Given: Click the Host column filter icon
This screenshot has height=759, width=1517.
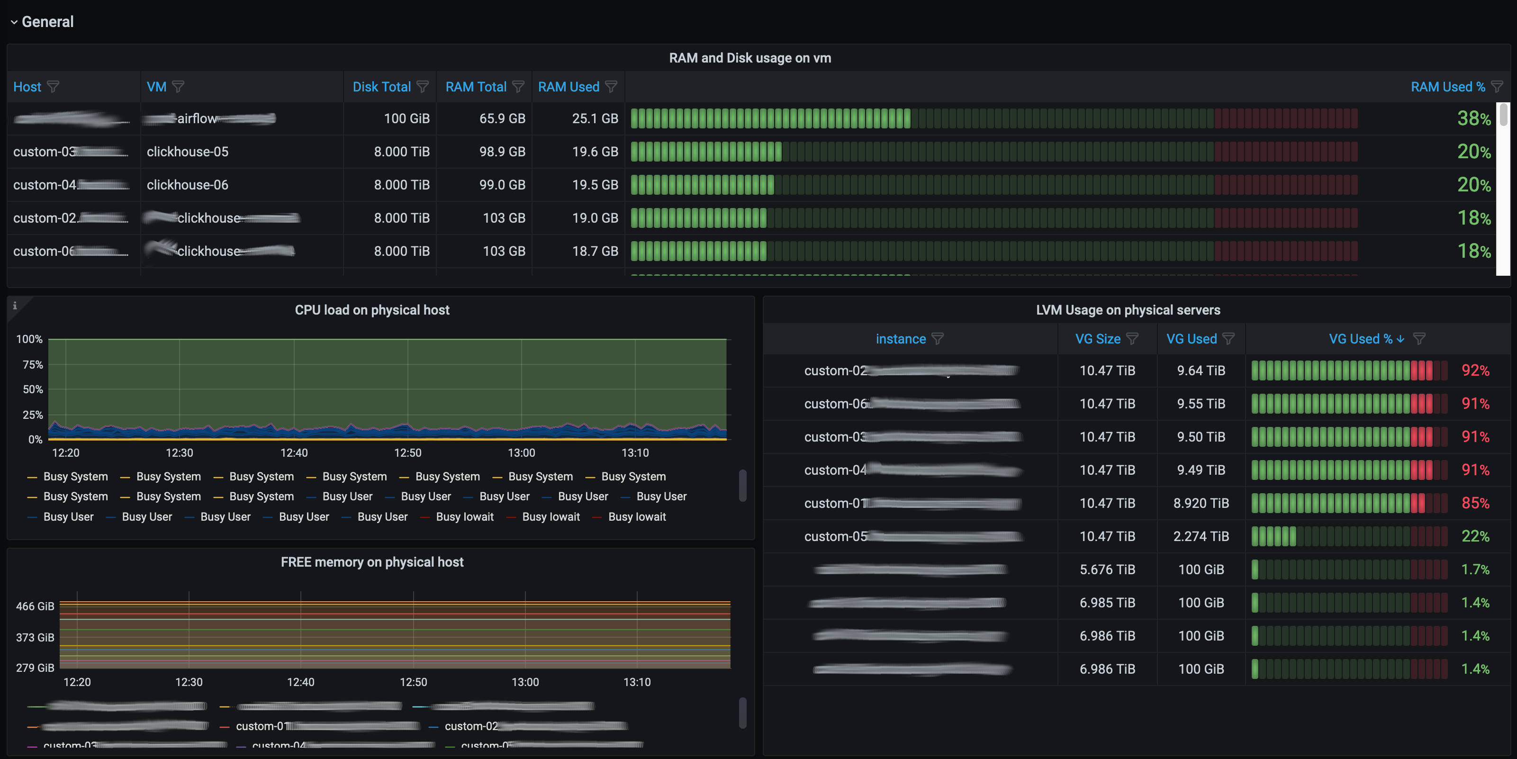Looking at the screenshot, I should click(53, 87).
